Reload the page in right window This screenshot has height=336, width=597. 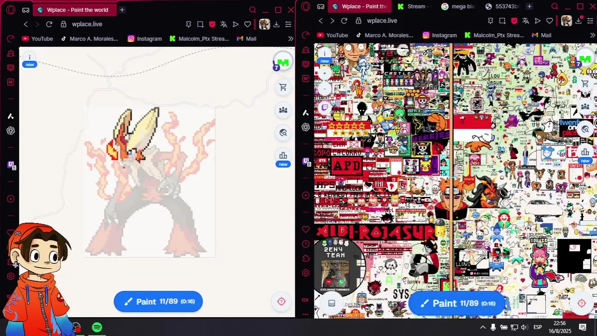(344, 21)
